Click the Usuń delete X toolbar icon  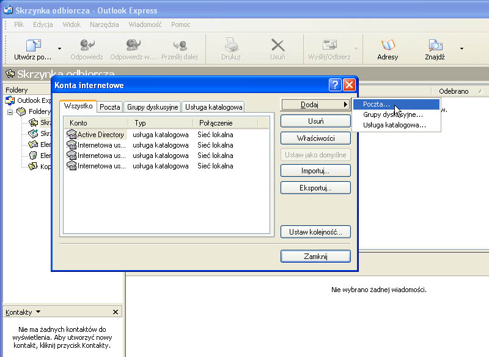tap(278, 45)
